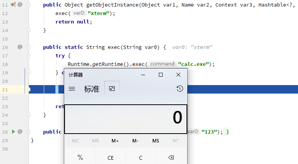Viewport: 298px width, 164px height.
Task: Collapse exec method fold at line 16
Action: click(x=28, y=47)
